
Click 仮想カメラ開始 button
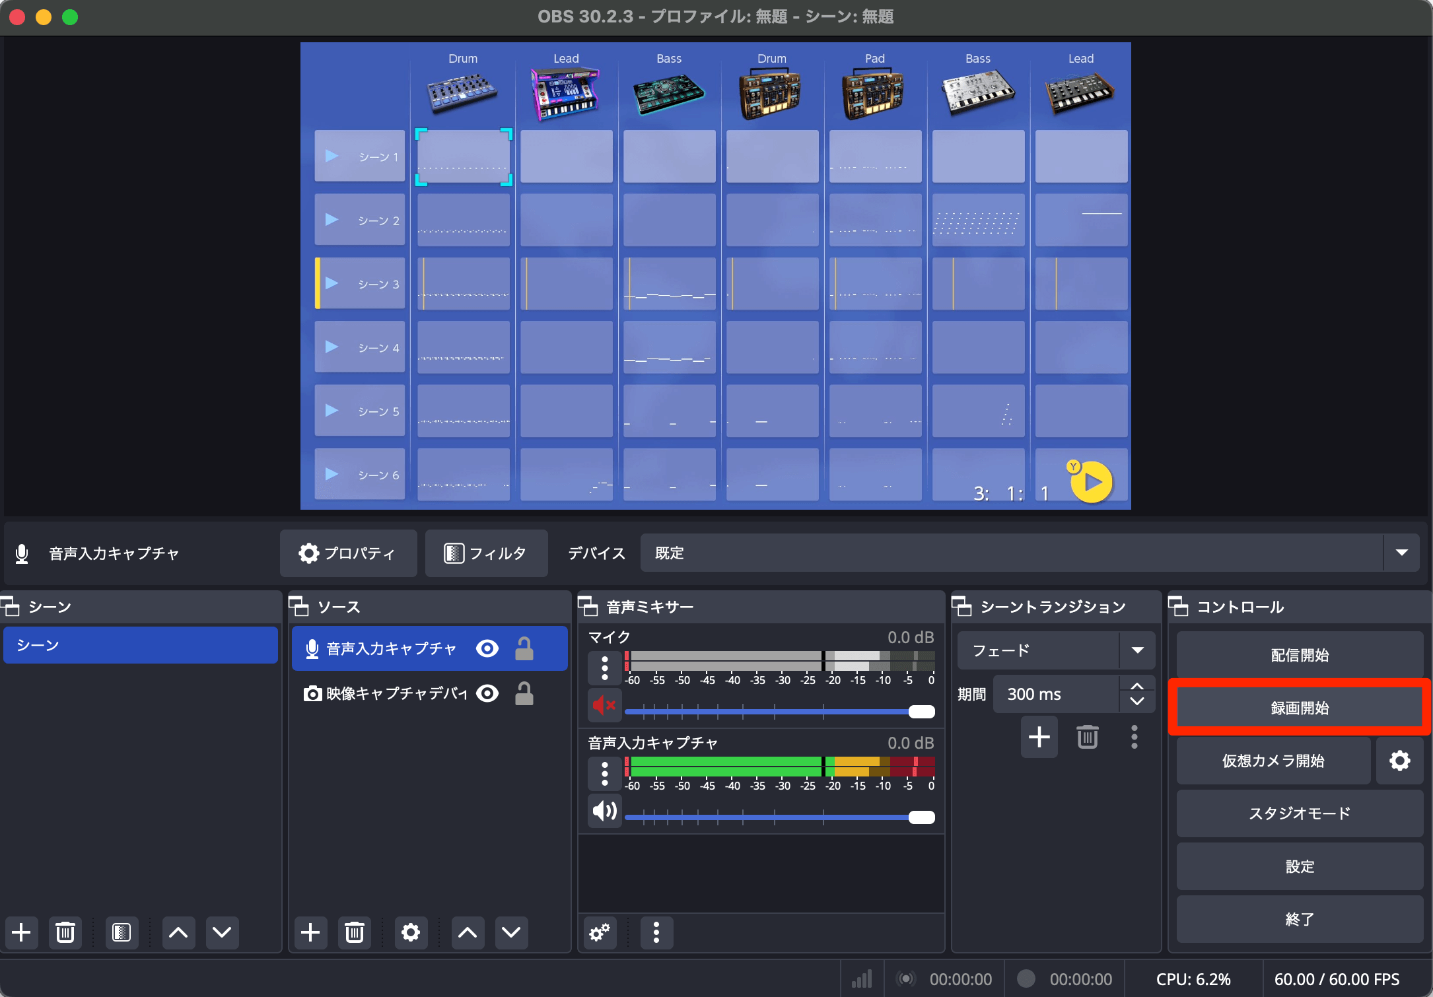[1273, 761]
